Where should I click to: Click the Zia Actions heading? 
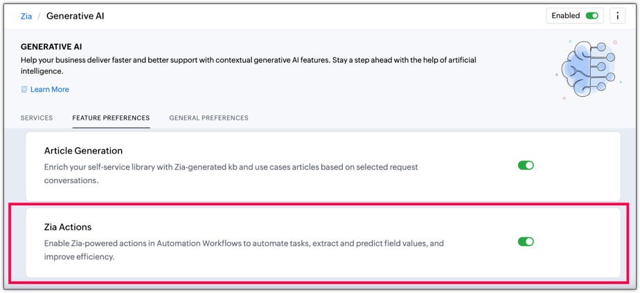(x=68, y=227)
